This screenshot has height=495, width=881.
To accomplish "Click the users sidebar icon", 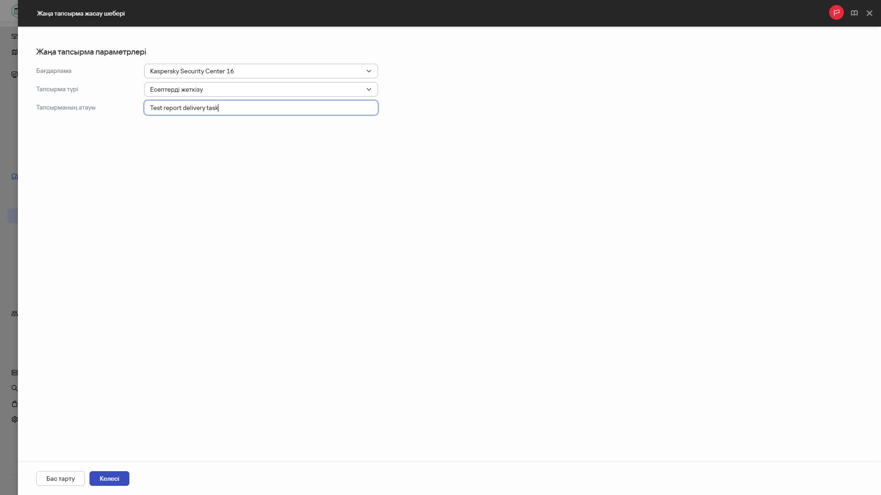I will tap(15, 313).
